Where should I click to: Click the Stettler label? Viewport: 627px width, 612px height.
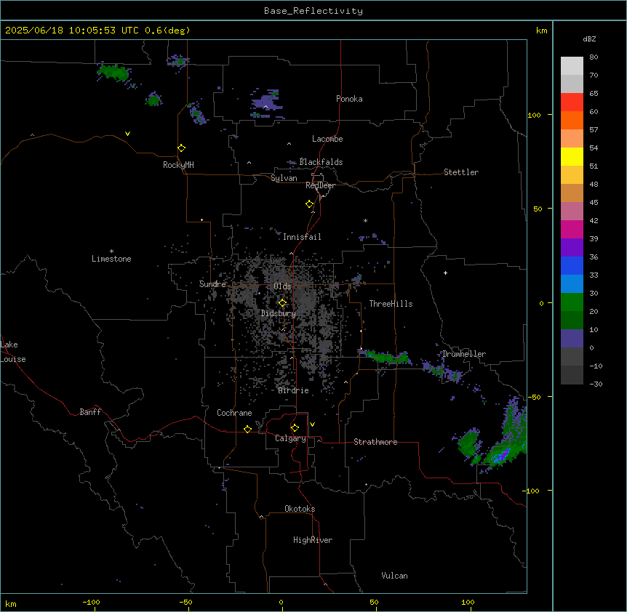click(x=461, y=172)
